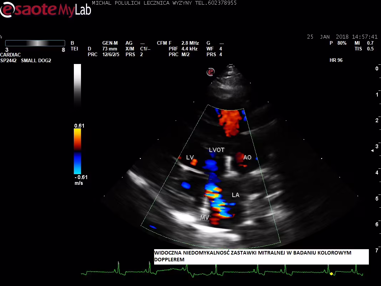Click the probe frequency band bar
Image resolution: width=381 pixels, height=286 pixels.
tap(35, 43)
